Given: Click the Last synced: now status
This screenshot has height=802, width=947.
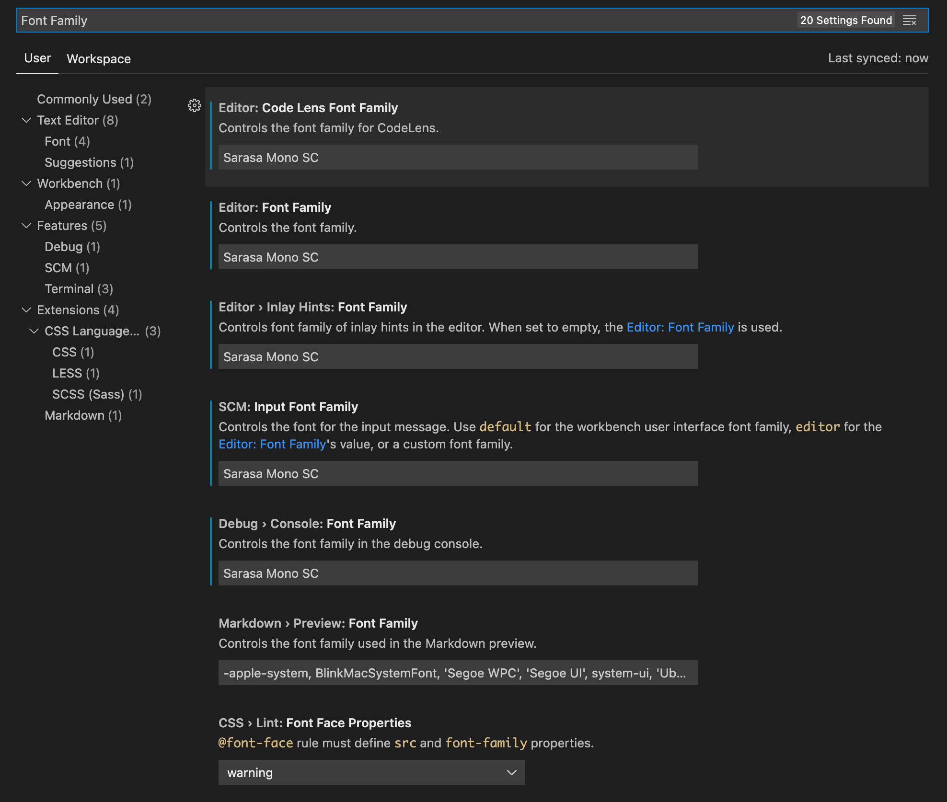Looking at the screenshot, I should 878,58.
